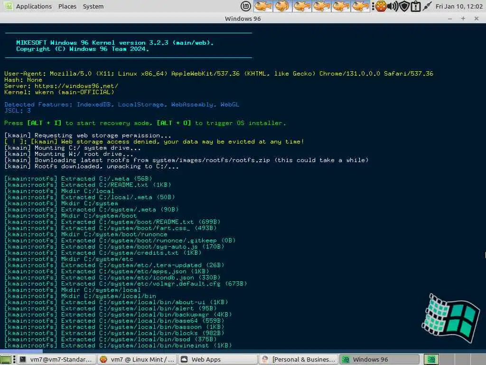Click the green workspace switcher thumbnail
The height and width of the screenshot is (365, 486).
(431, 359)
